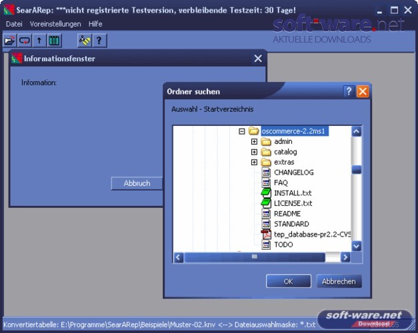Click the scroll down arrow in folder tree
The image size is (418, 333).
coord(357,246)
